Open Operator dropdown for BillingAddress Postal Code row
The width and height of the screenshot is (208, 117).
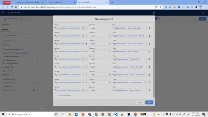[100, 44]
